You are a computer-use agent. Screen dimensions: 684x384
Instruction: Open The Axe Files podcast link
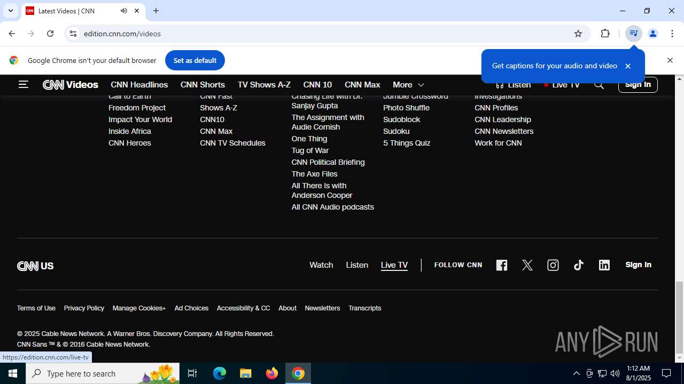pos(314,174)
